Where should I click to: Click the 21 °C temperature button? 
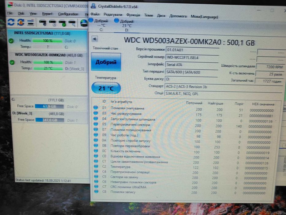click(106, 88)
